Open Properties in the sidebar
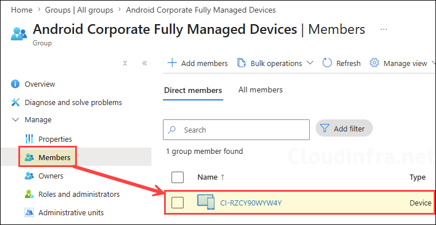The height and width of the screenshot is (225, 436). click(55, 139)
